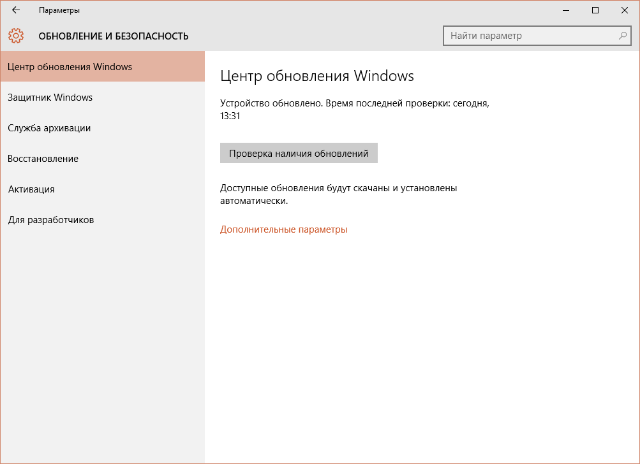Open the "Для разработчиков" section
Viewport: 640px width, 464px height.
pyautogui.click(x=103, y=220)
